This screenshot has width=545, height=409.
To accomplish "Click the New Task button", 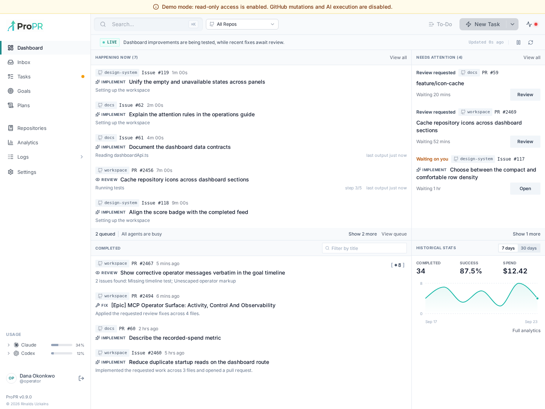I will click(x=483, y=24).
